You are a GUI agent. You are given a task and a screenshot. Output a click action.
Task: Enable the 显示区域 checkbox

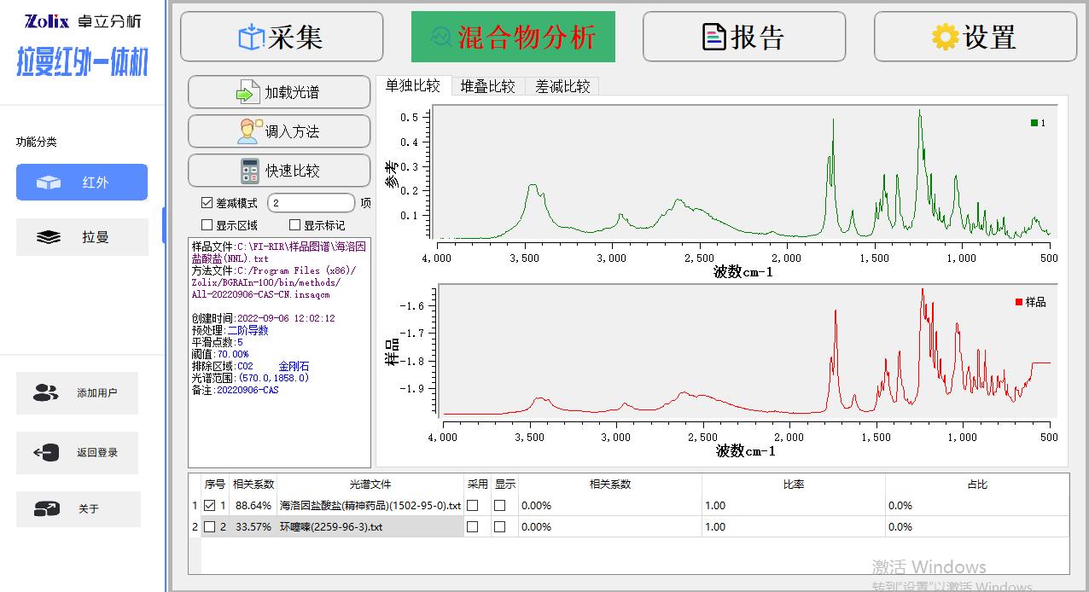(207, 225)
